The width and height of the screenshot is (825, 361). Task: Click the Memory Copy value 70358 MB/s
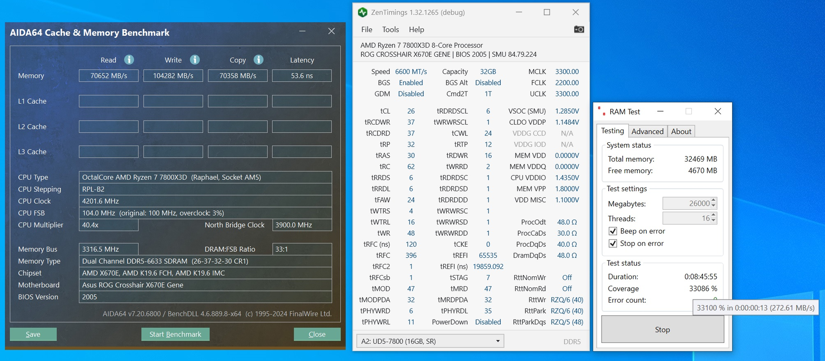pos(238,76)
